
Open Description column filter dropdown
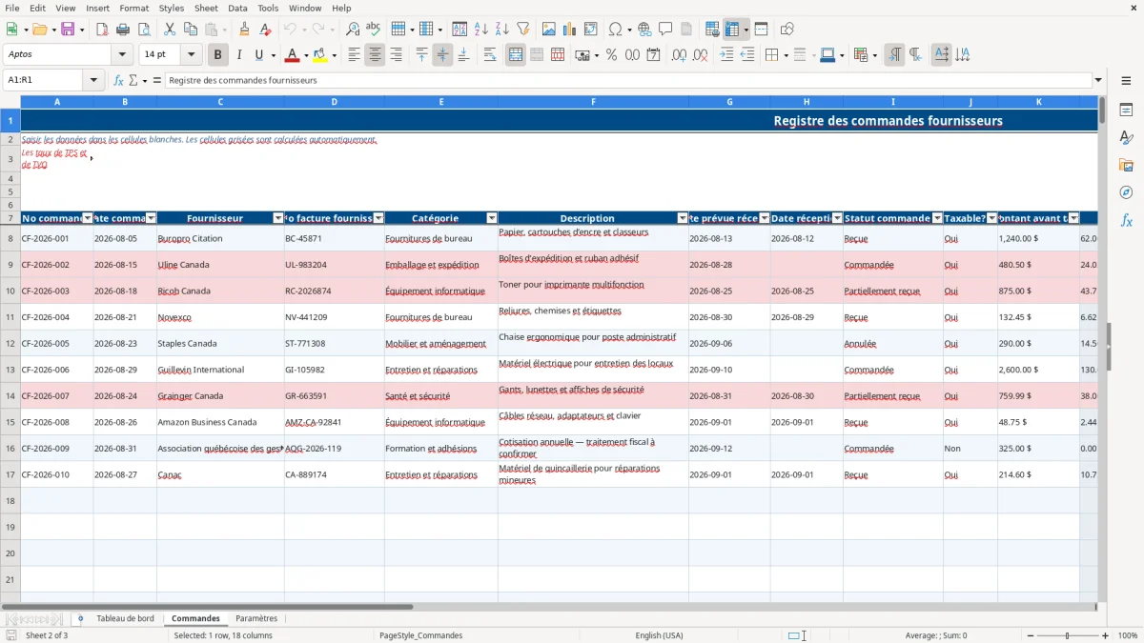(683, 218)
